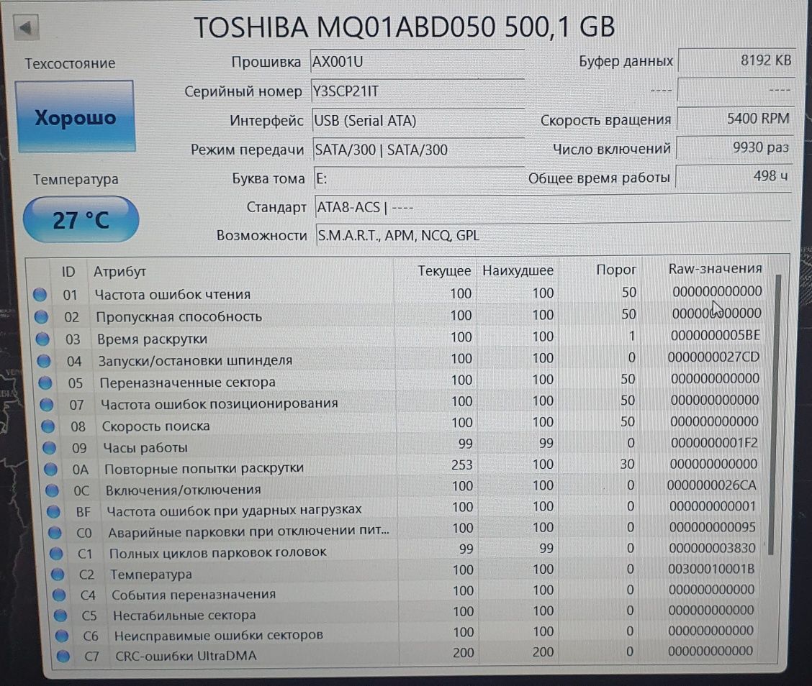Click status circle for attribute 02 Пропускная способность

[42, 316]
